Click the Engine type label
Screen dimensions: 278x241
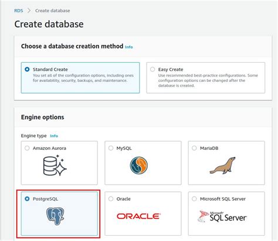click(34, 136)
